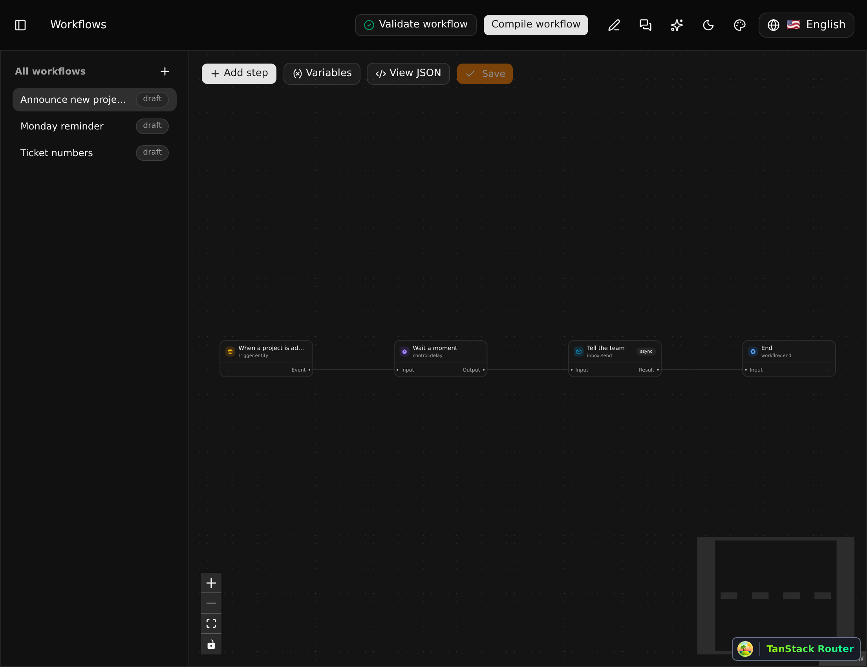Viewport: 867px width, 667px height.
Task: Click the minimap overview
Action: click(776, 595)
